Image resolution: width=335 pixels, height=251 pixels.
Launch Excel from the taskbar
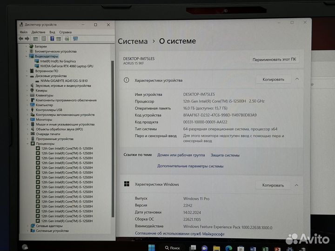265,249
